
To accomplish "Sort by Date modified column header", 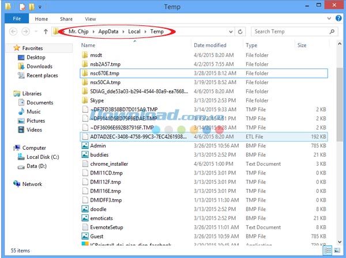I will 210,45.
